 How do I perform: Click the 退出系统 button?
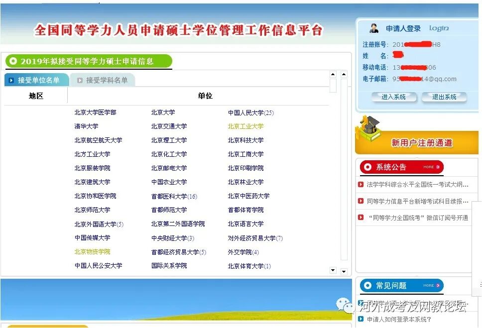click(444, 97)
